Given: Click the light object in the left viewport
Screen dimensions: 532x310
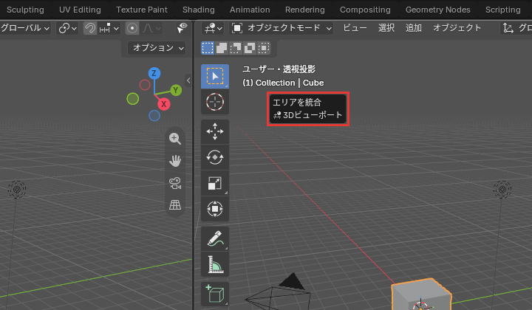Looking at the screenshot, I should click(x=16, y=189).
